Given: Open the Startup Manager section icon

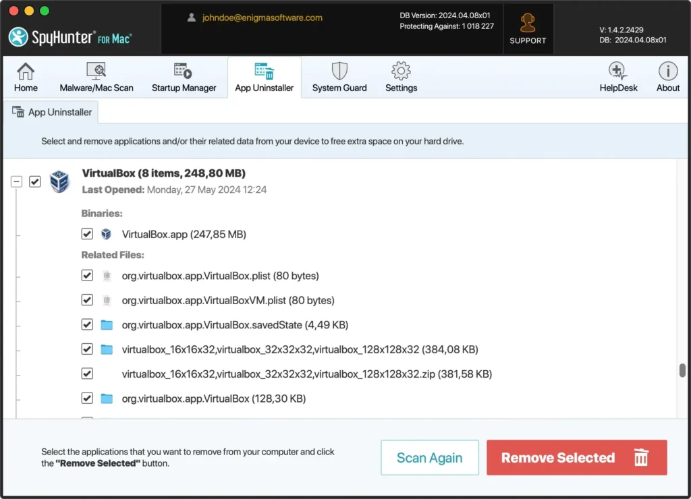Looking at the screenshot, I should 184,71.
